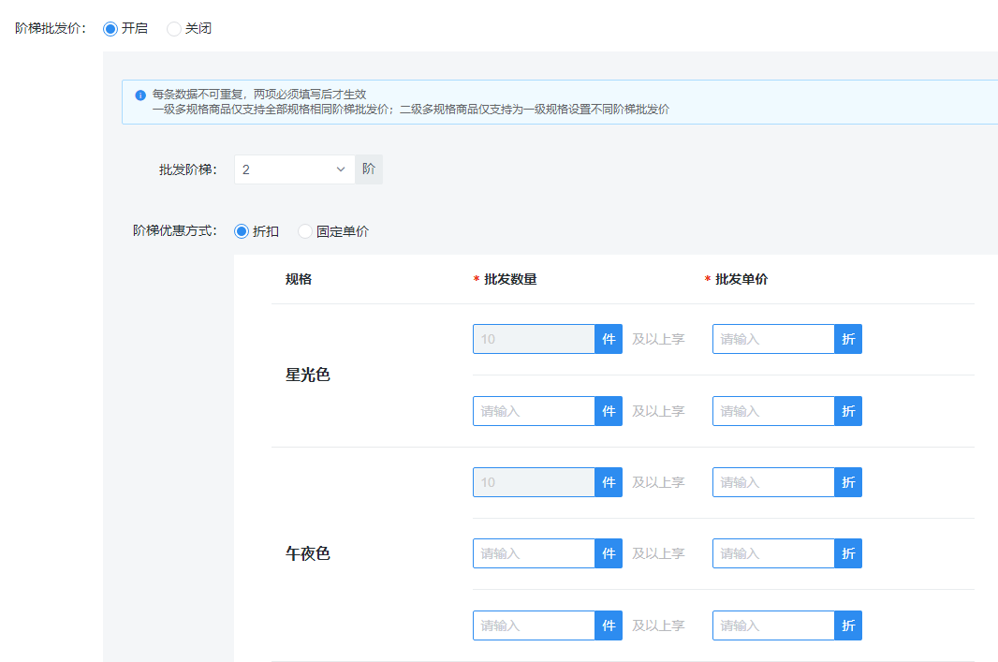The height and width of the screenshot is (662, 998).
Task: Choose the 固定单价 discount method
Action: coord(304,230)
